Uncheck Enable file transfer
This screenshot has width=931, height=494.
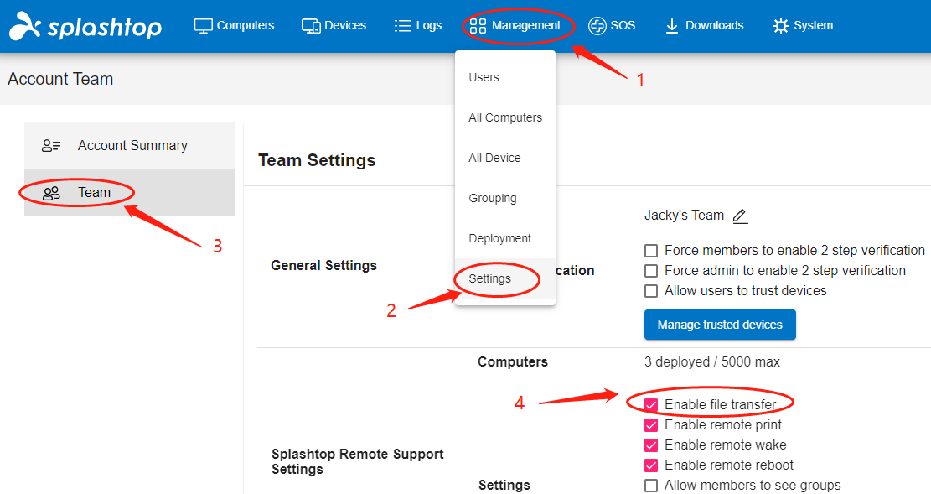point(651,405)
